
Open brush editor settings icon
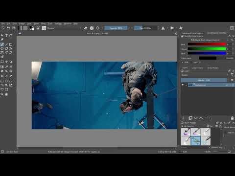pos(38,28)
